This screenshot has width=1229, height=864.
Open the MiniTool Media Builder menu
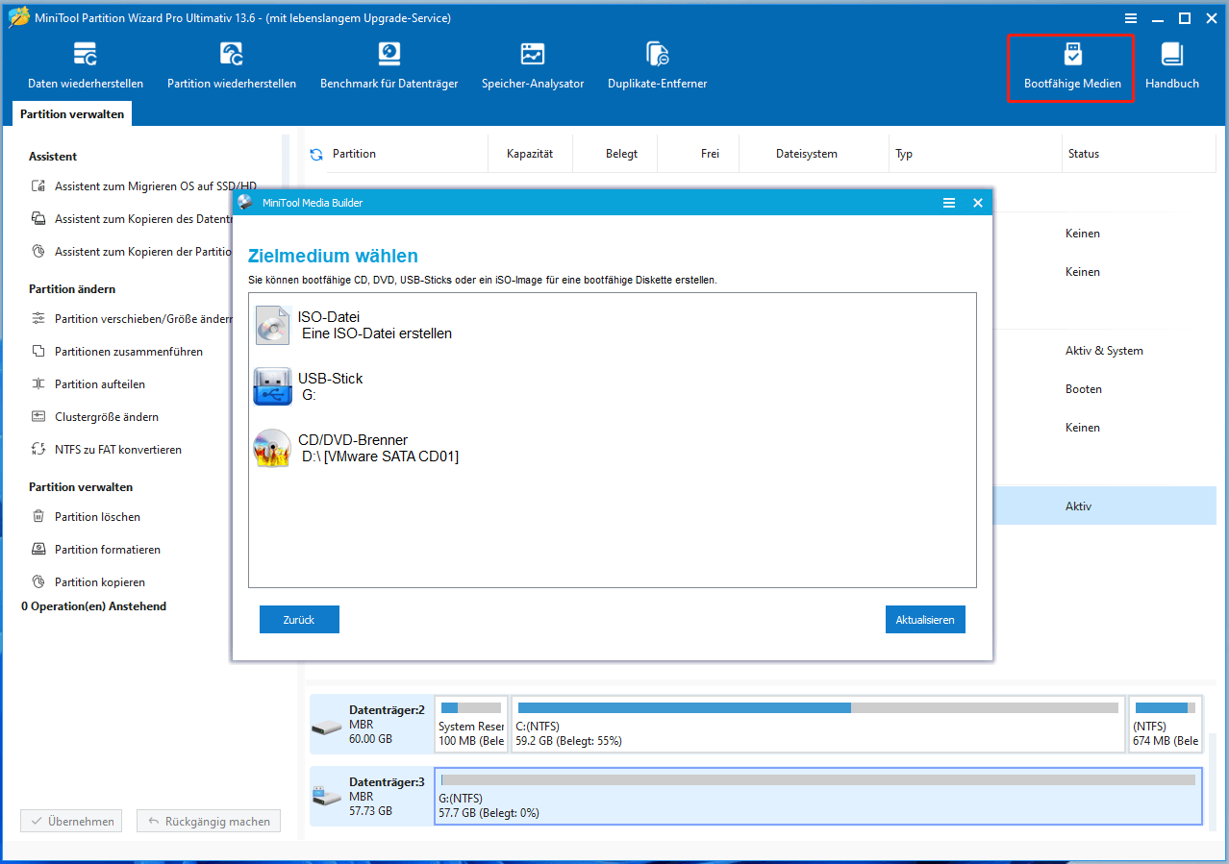pyautogui.click(x=949, y=203)
